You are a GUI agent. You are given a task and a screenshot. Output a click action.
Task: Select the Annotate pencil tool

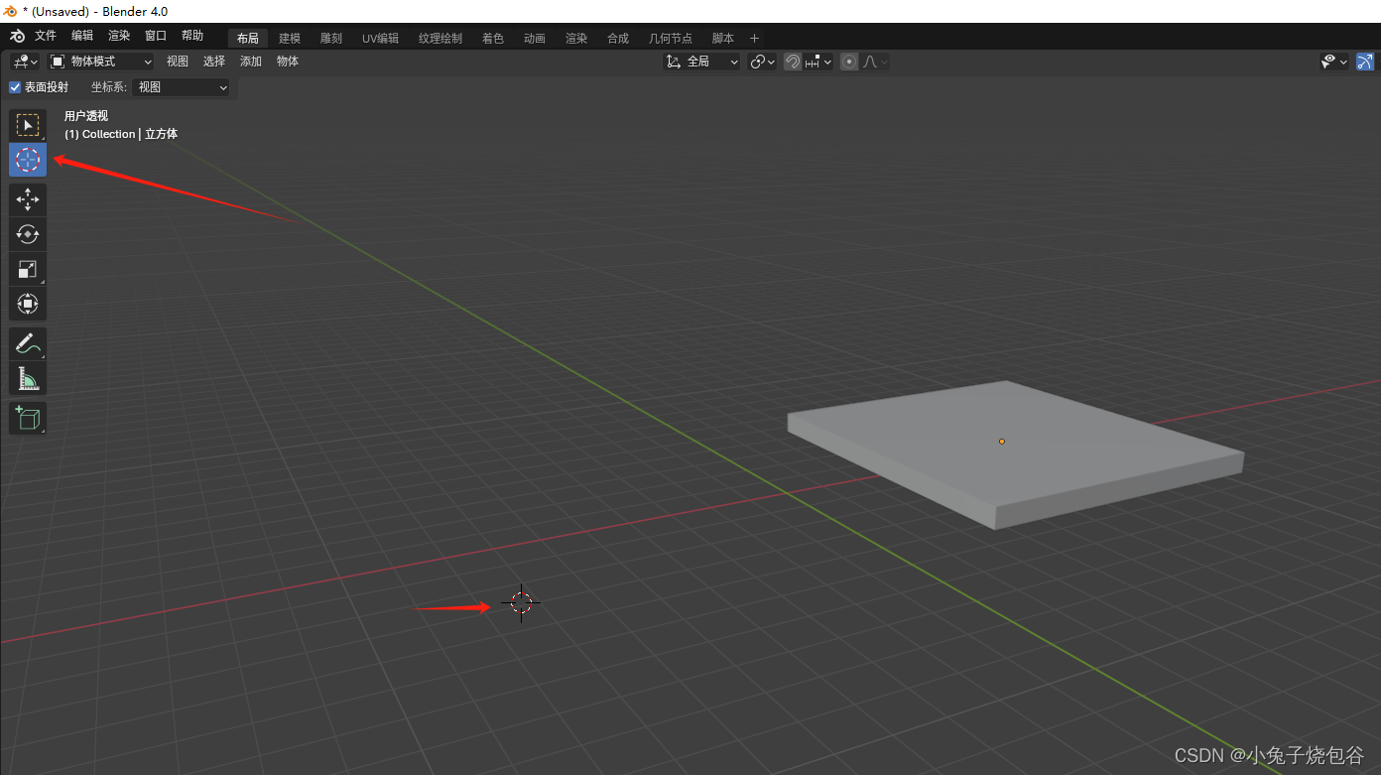pos(28,343)
